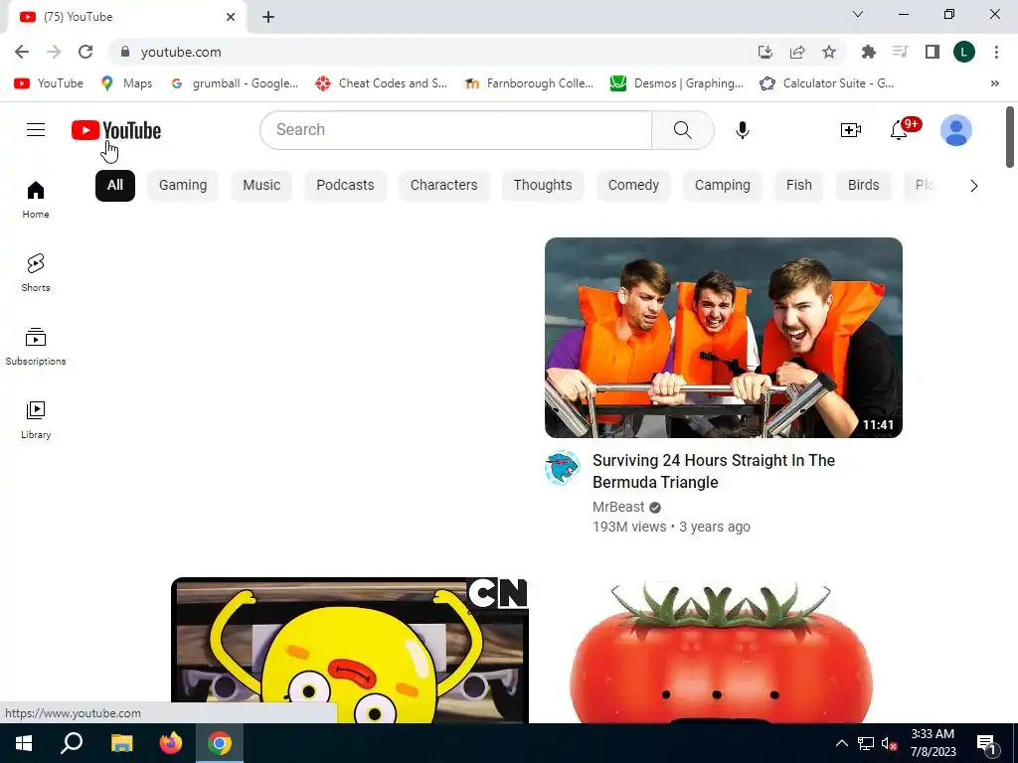Open Chrome three-dot menu
The width and height of the screenshot is (1018, 763).
coord(996,52)
